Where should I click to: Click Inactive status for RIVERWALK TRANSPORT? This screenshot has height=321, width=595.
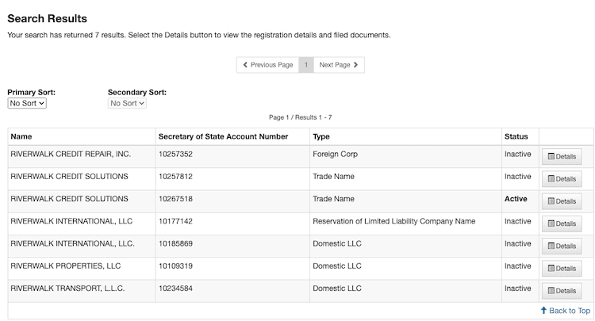click(x=517, y=289)
